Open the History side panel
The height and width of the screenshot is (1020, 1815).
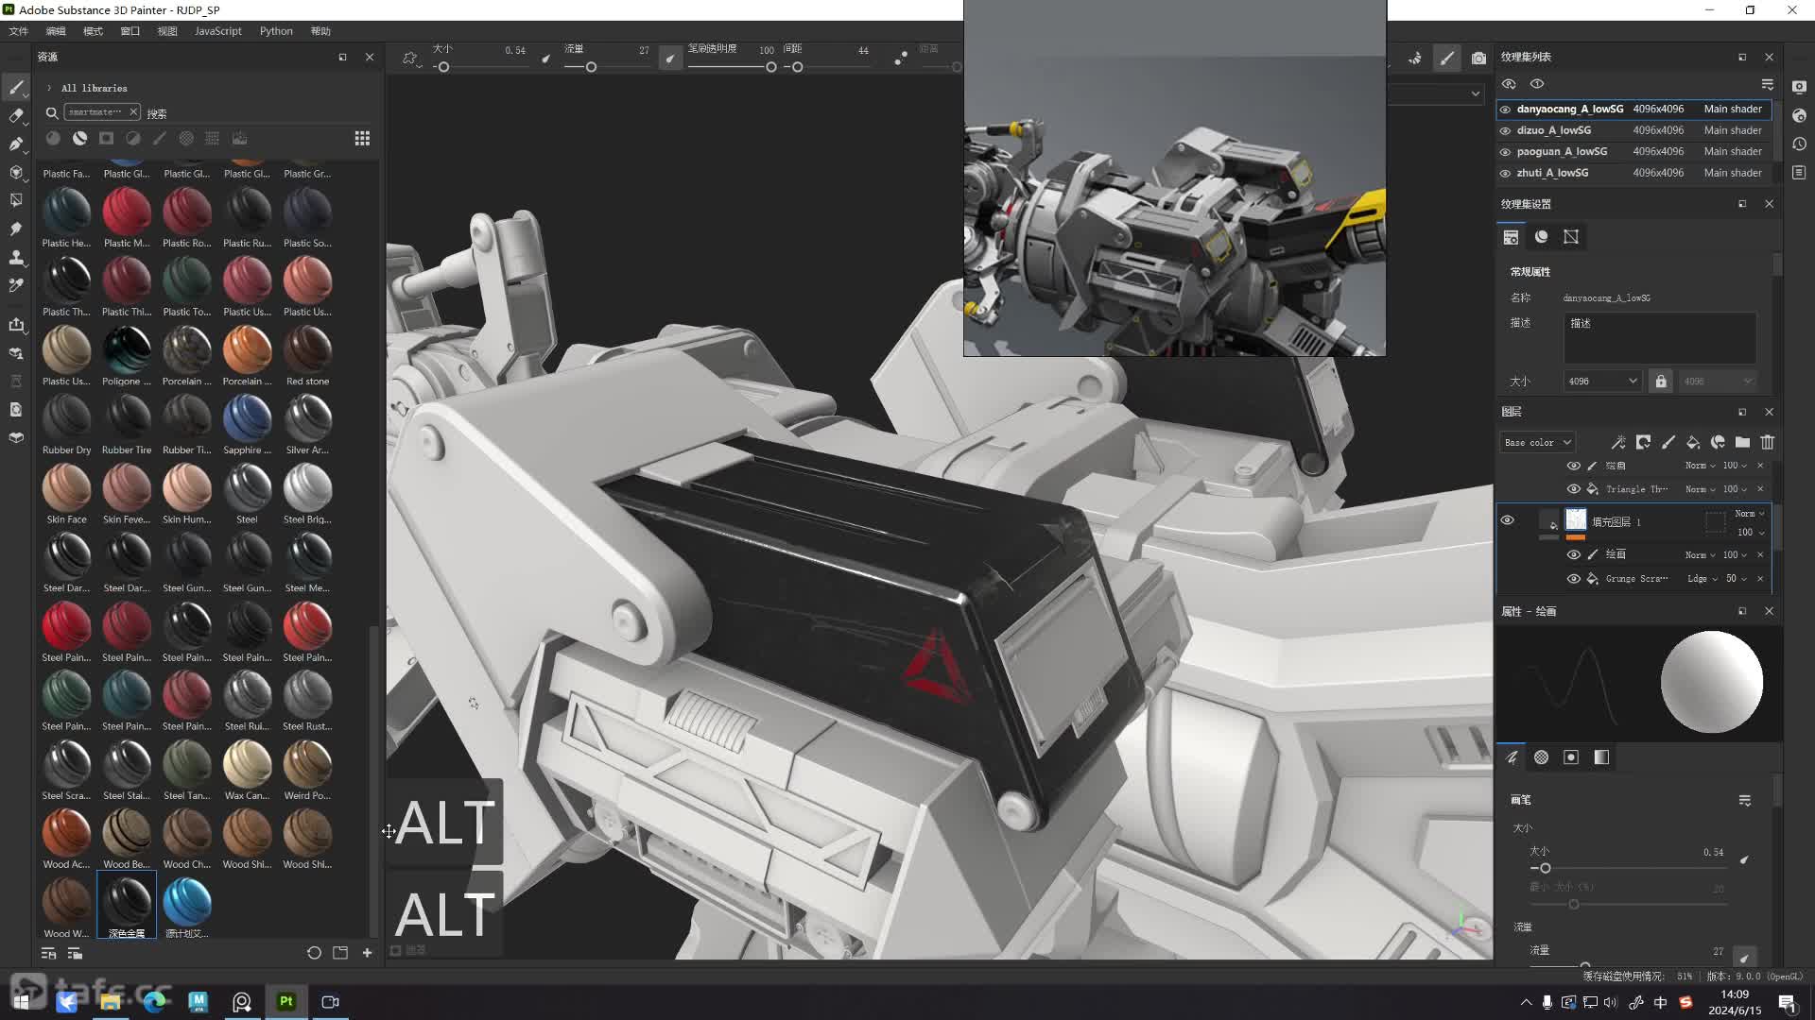pyautogui.click(x=1799, y=144)
